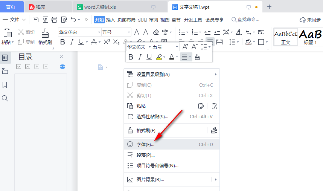Toggle Bold in the ribbon font group
323x191 pixels.
click(63, 42)
